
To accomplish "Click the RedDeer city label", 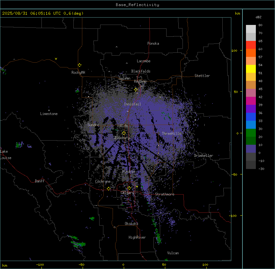I will pos(140,81).
